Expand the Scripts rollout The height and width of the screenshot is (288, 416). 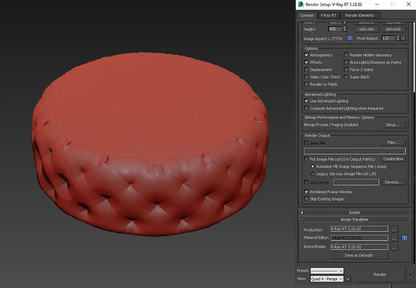click(x=354, y=213)
